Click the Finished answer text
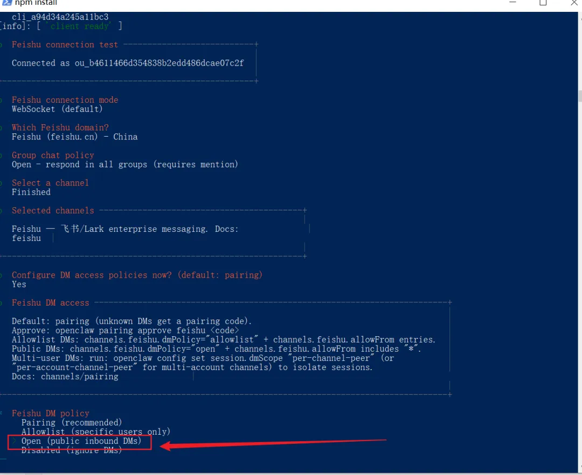Screen dimensions: 582x475 tap(31, 192)
